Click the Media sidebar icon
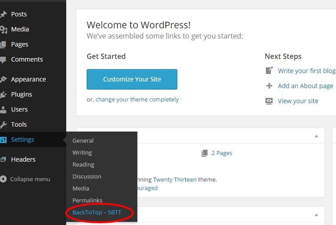 (x=4, y=30)
